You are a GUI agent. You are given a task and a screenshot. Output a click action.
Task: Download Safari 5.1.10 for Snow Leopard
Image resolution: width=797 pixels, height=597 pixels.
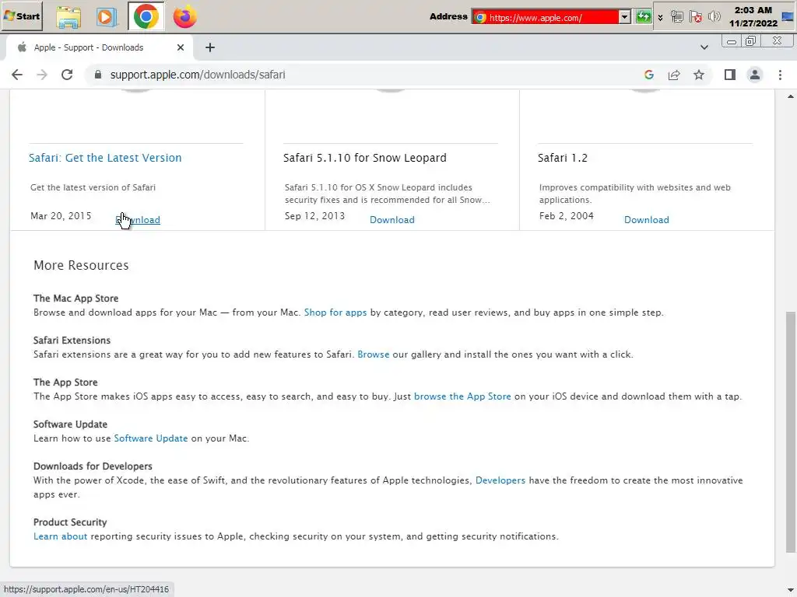[x=392, y=220]
